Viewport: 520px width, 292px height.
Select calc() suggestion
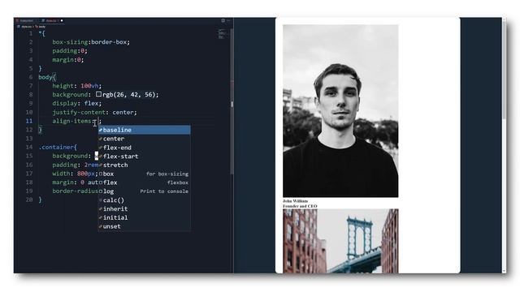coord(145,200)
